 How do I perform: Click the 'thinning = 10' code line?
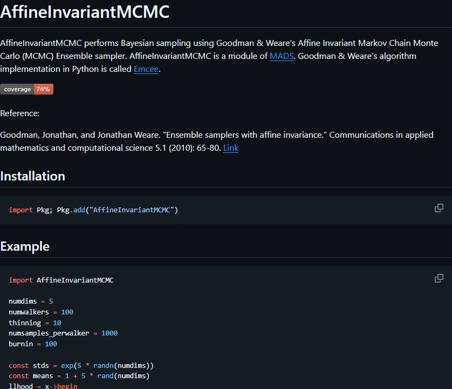click(x=35, y=323)
